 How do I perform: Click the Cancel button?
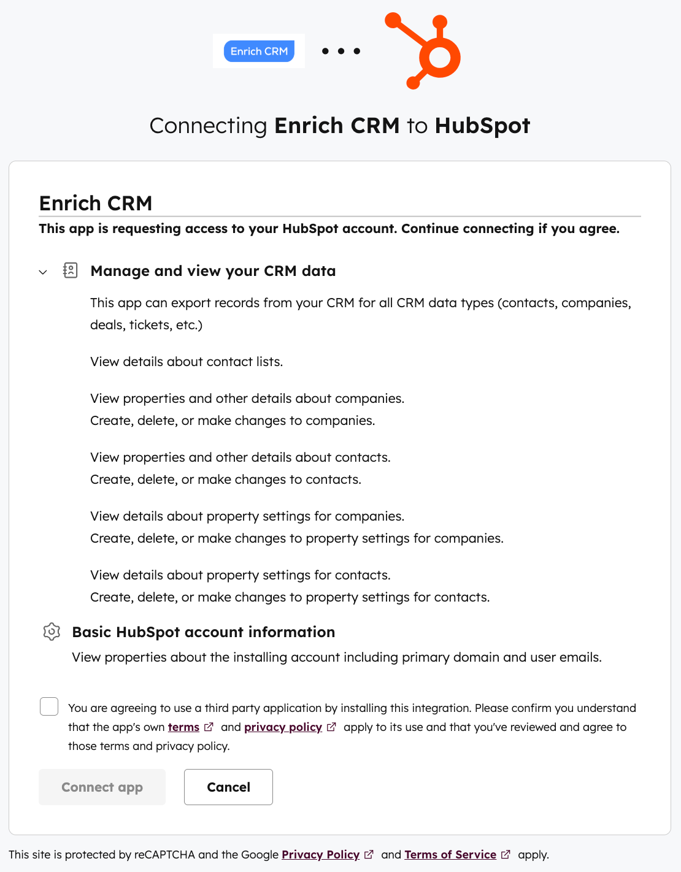pos(228,787)
